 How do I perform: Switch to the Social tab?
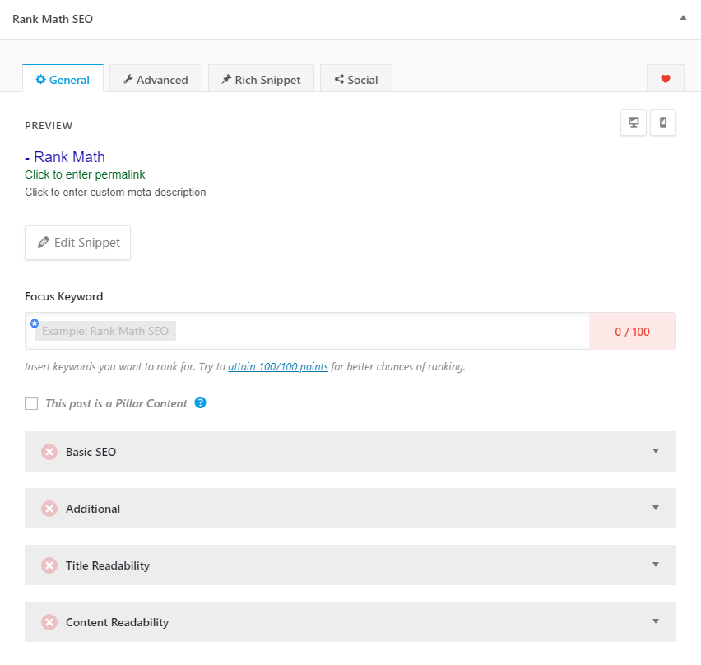[x=356, y=79]
